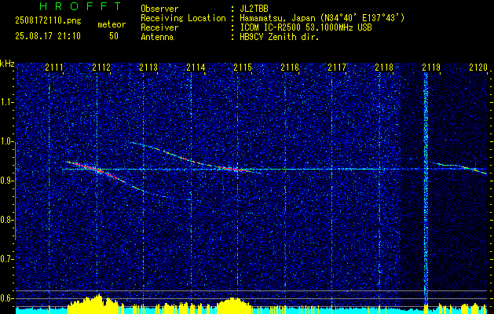
Task: Click the Antenna label
Action: point(157,37)
